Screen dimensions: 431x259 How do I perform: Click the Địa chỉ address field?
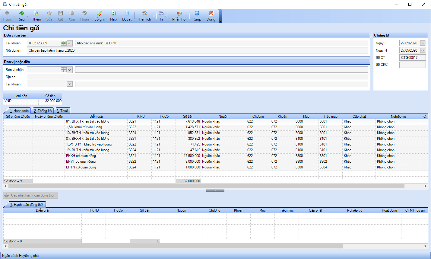(x=197, y=77)
